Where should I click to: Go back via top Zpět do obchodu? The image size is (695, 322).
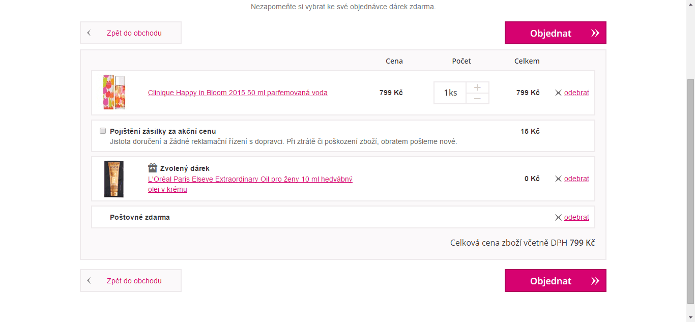click(131, 33)
